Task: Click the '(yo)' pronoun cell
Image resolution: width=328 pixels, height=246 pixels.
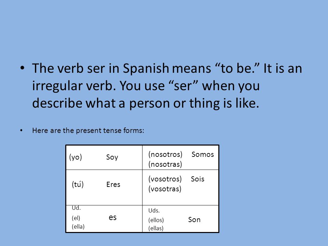Action: click(76, 157)
